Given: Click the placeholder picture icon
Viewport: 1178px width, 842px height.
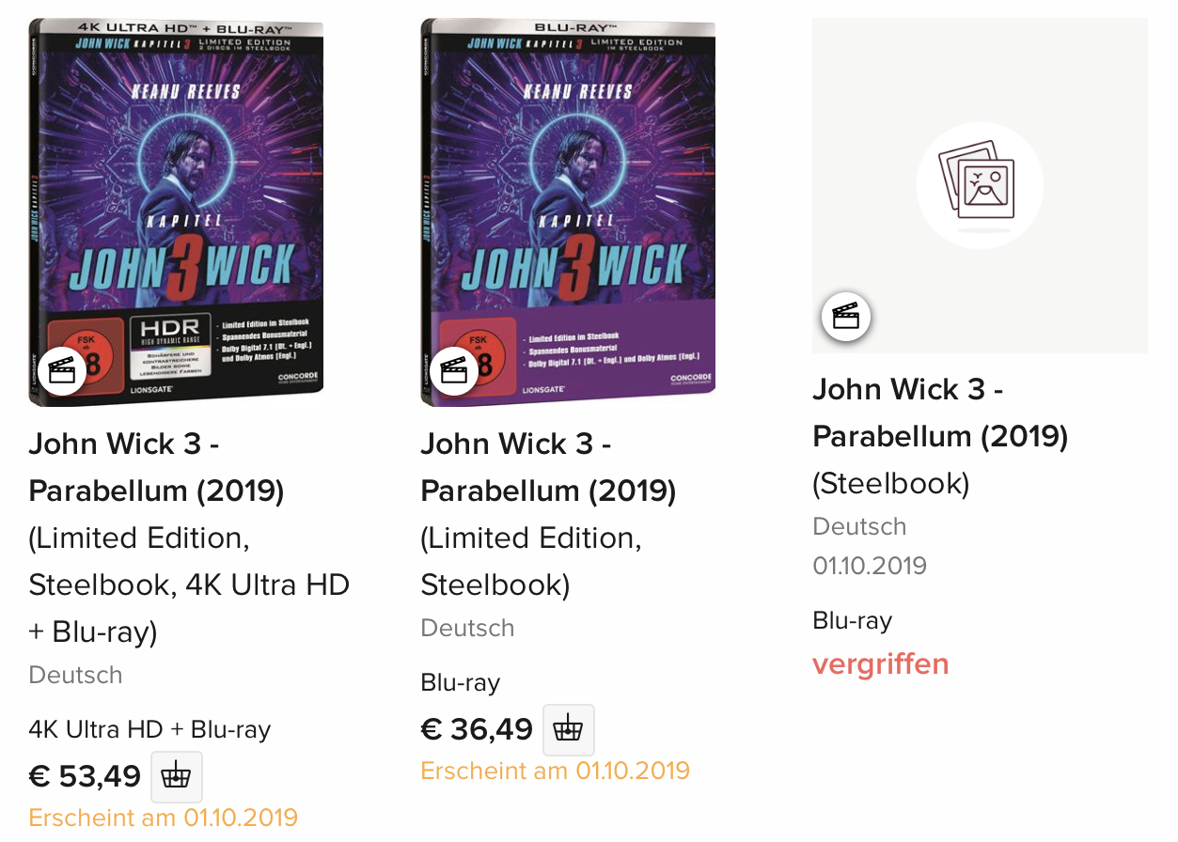Looking at the screenshot, I should 980,185.
